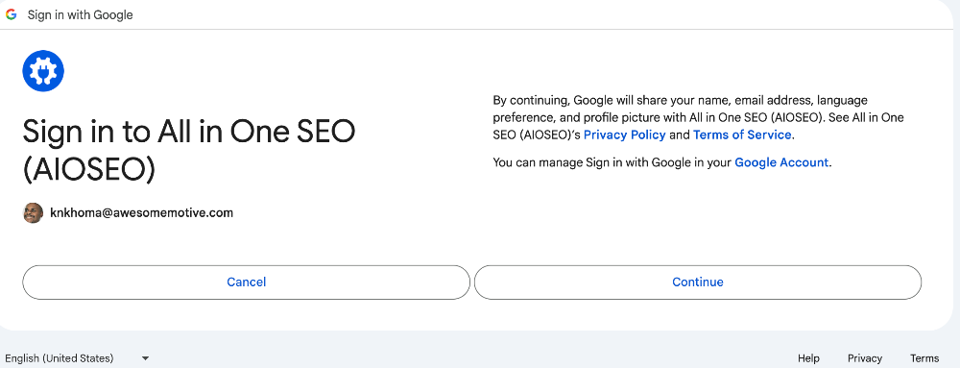Screen dimensions: 960x368
Task: Click the empty white space below the account email
Action: [x=245, y=244]
